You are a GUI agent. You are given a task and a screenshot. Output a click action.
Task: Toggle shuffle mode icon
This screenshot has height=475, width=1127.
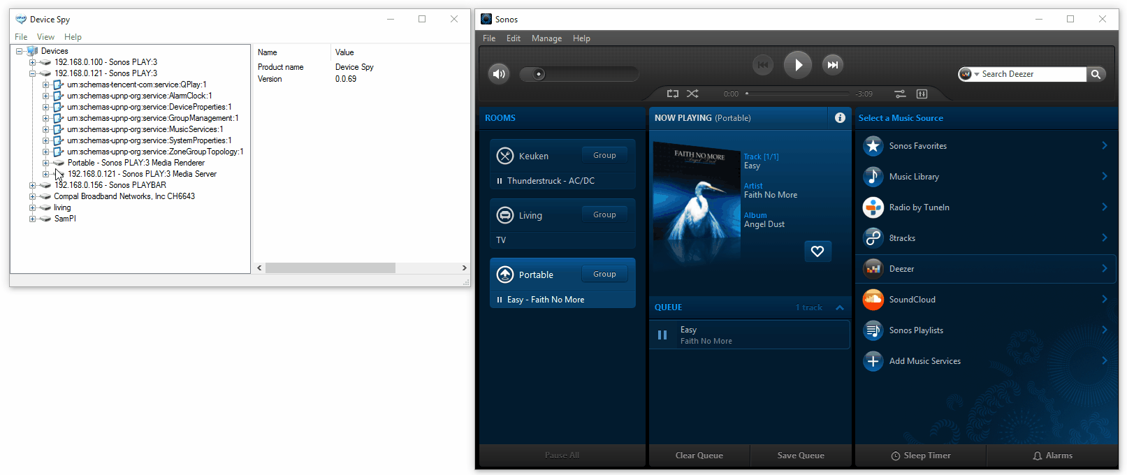click(692, 94)
